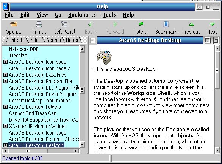Click contents list scroll left arrow
Screen dimensions: 222x164
point(5,151)
